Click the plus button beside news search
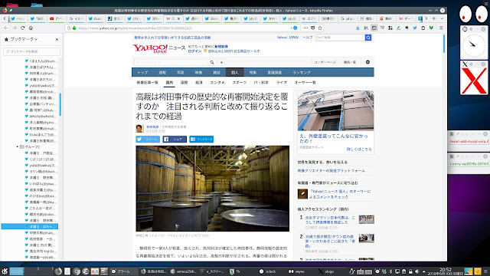Viewport: 490px width, 276px height. [221, 62]
